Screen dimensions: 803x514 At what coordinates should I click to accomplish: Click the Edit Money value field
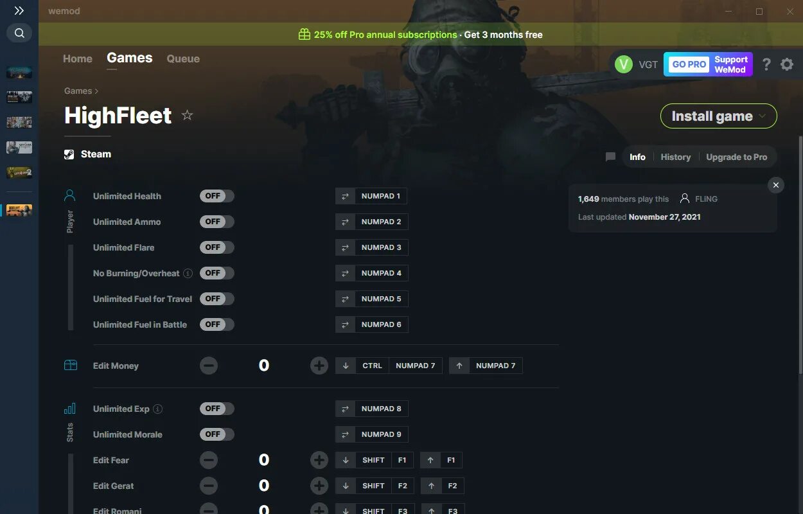[x=264, y=366]
